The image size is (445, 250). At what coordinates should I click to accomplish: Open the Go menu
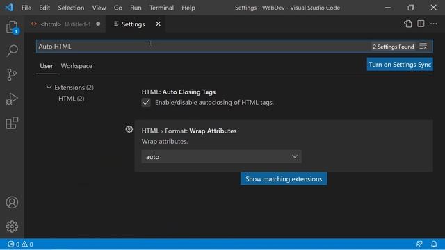(118, 8)
